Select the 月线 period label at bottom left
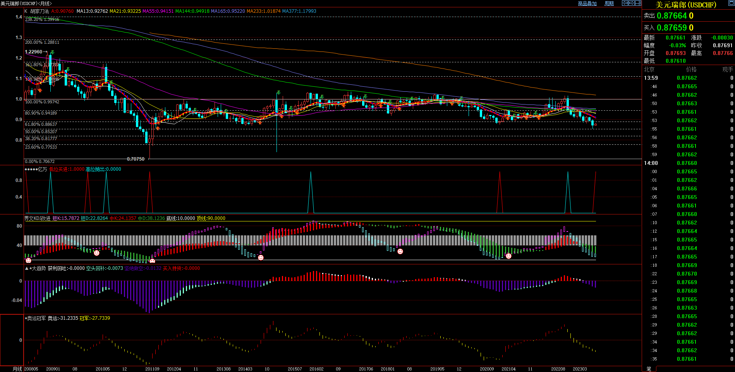The image size is (735, 372). (x=17, y=369)
